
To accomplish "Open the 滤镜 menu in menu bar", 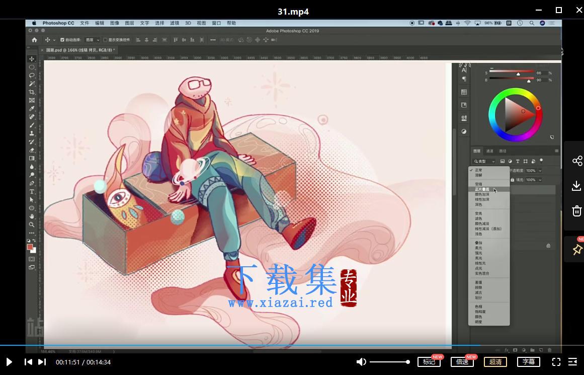I will pos(175,23).
